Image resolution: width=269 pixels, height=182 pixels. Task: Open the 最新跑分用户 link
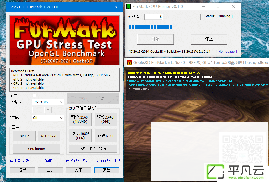pyautogui.click(x=108, y=160)
